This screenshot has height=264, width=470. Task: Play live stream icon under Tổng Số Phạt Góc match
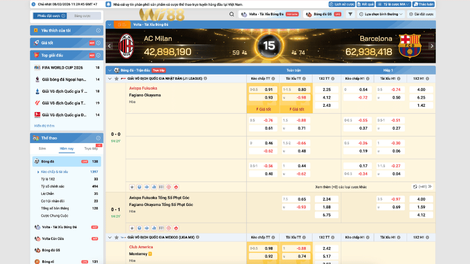(169, 228)
